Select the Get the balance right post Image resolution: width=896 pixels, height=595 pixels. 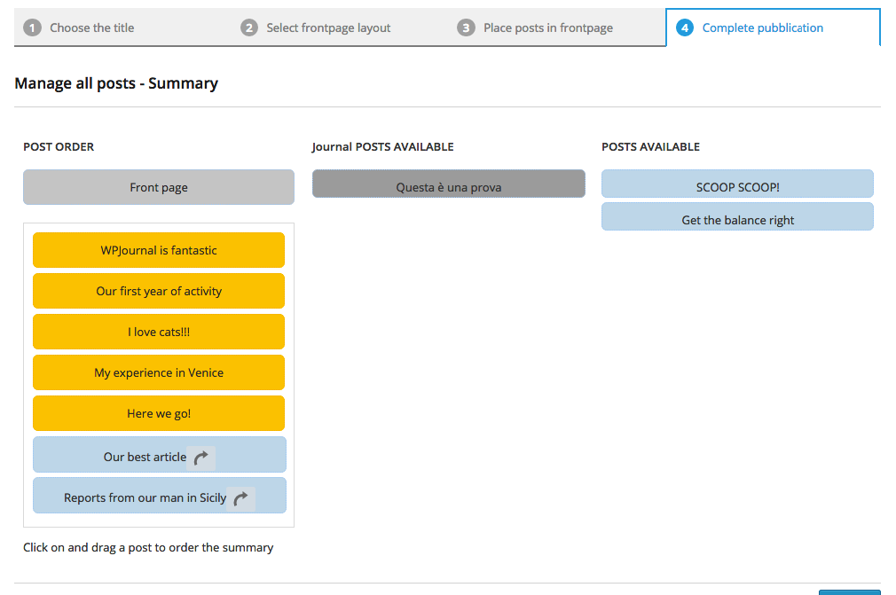737,217
